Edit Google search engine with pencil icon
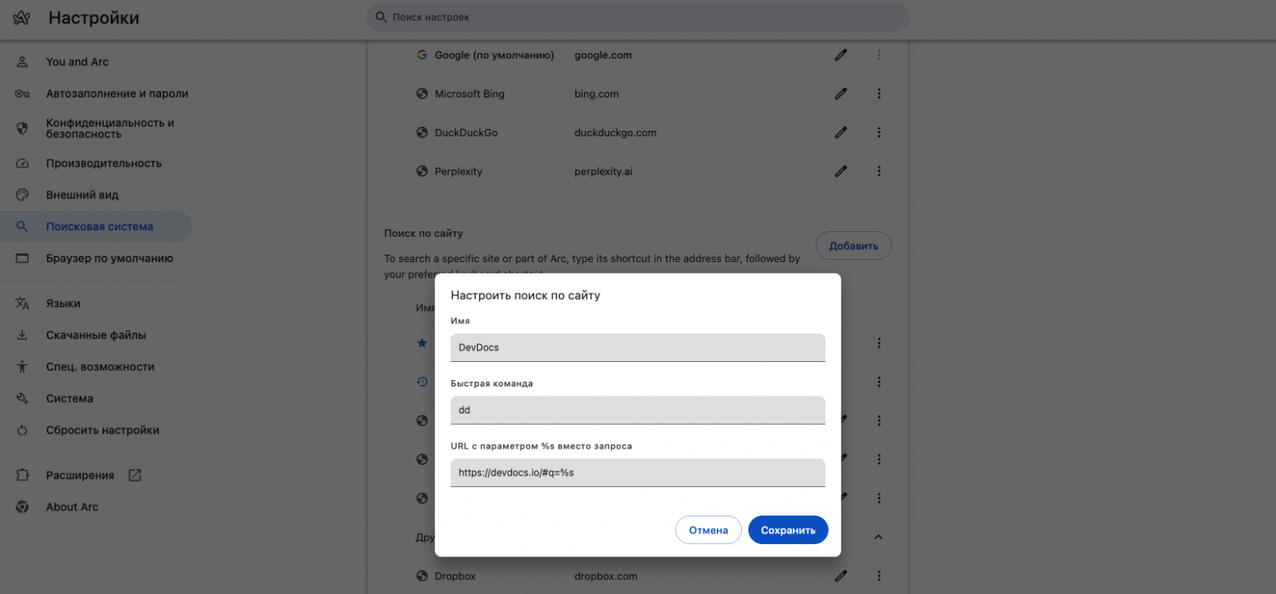The image size is (1276, 594). point(841,55)
